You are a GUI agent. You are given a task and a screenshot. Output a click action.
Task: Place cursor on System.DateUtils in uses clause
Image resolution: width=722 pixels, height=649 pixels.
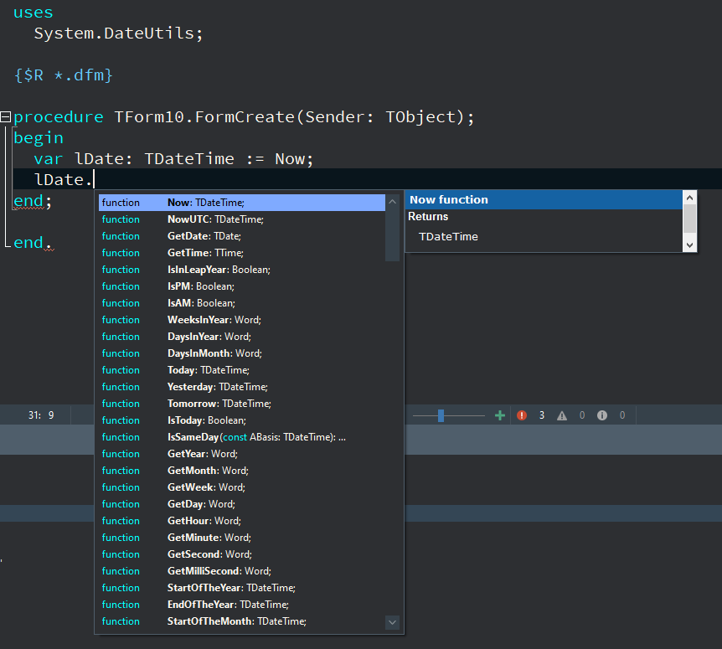click(x=118, y=33)
